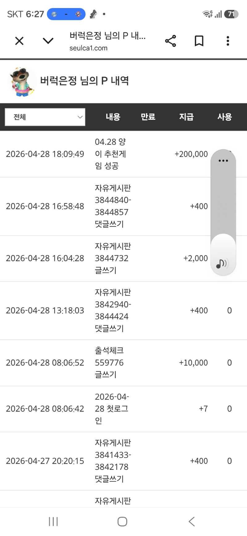Open the 전체 filter dropdown
This screenshot has width=247, height=536.
(x=45, y=117)
